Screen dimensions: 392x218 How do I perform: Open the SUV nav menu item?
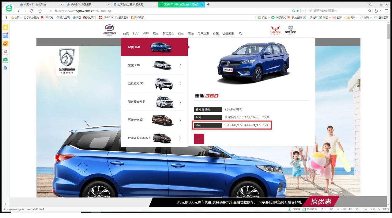136,34
